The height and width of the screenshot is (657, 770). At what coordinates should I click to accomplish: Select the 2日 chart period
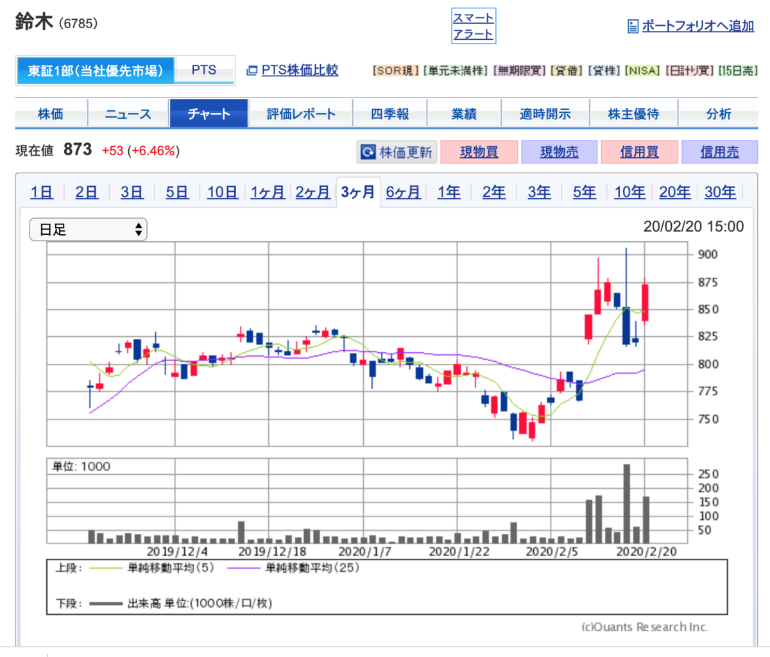[87, 192]
